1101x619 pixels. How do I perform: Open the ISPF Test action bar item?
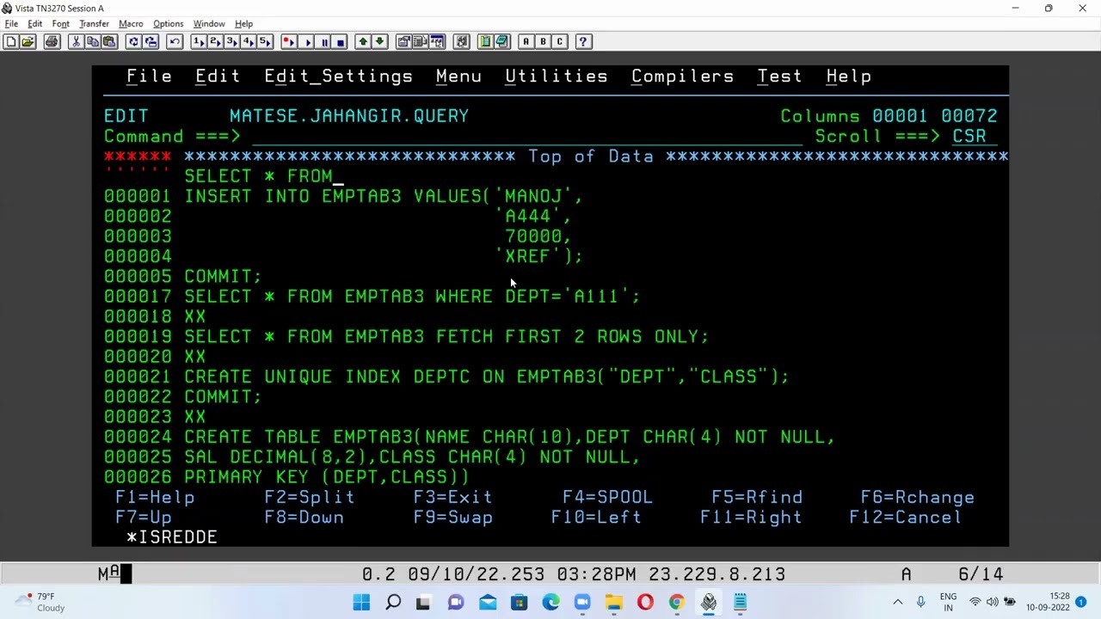pyautogui.click(x=779, y=77)
